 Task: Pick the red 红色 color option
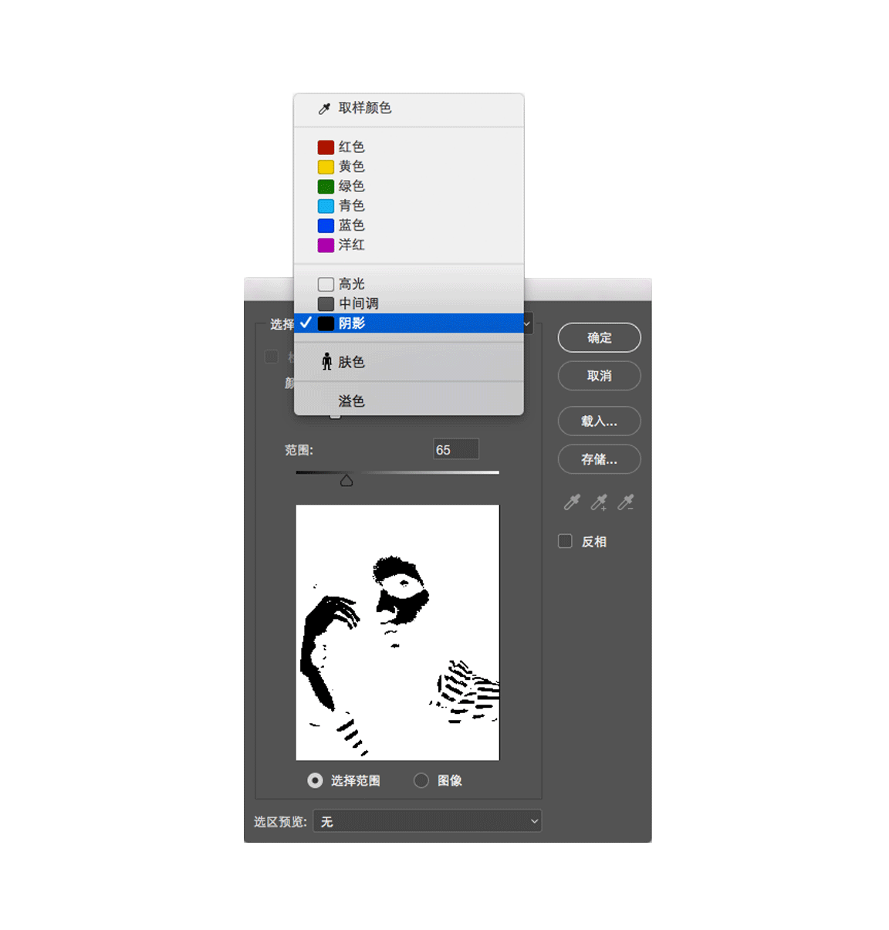click(351, 147)
